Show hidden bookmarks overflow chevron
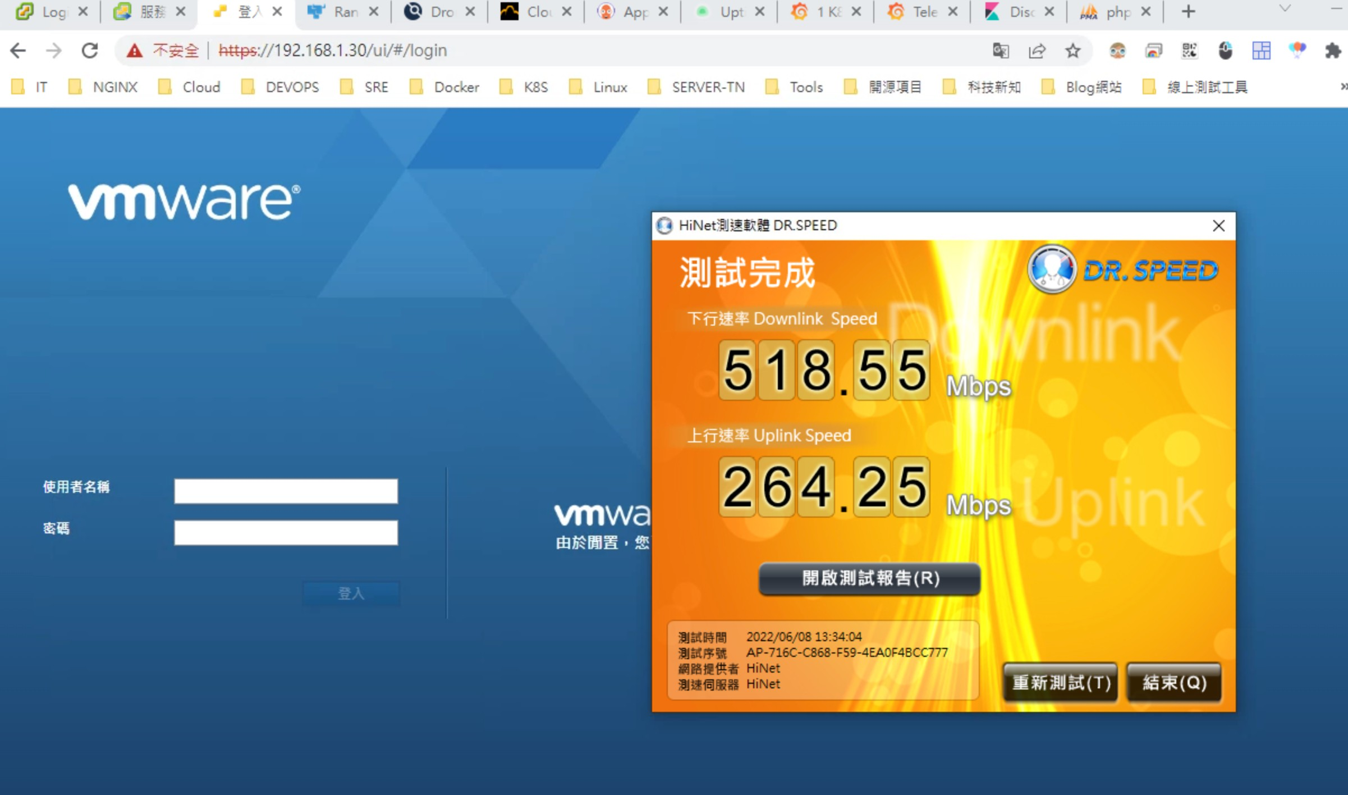The height and width of the screenshot is (795, 1348). [1344, 87]
